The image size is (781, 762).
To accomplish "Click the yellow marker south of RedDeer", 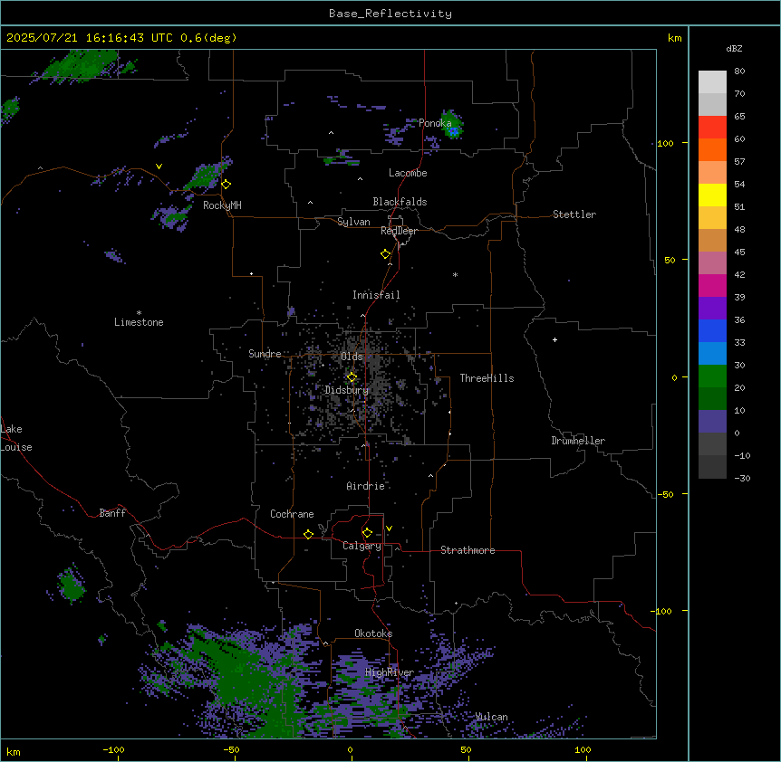I will tap(386, 254).
